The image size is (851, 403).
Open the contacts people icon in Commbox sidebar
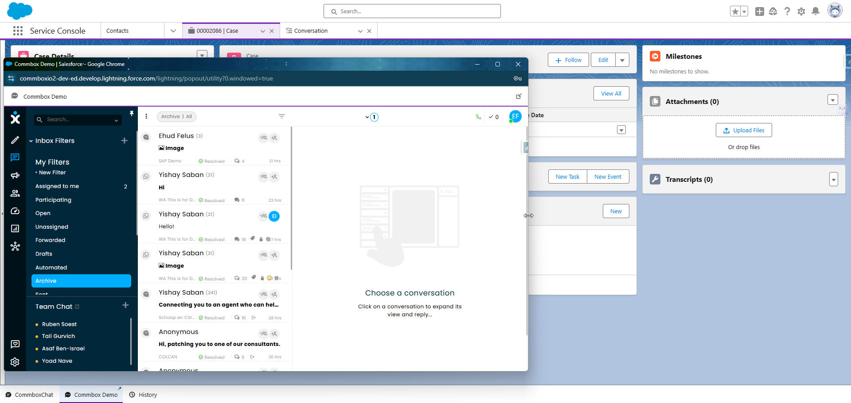click(15, 193)
